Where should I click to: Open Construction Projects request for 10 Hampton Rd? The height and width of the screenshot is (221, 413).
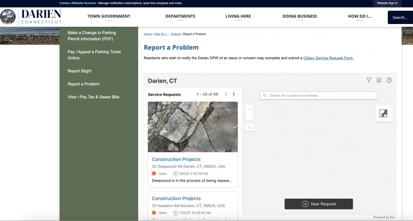click(x=176, y=199)
